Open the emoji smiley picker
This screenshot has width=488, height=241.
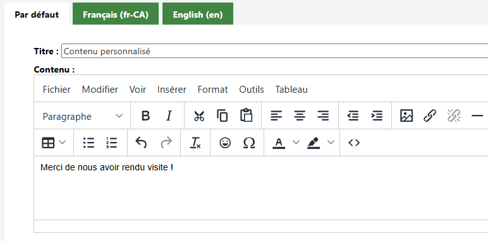pos(225,143)
